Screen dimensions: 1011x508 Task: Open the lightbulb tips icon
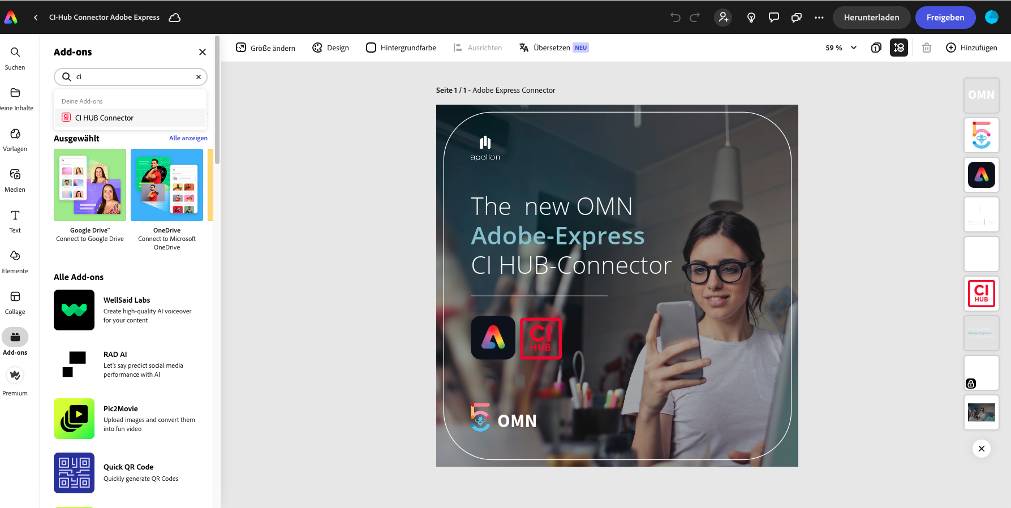coord(751,18)
